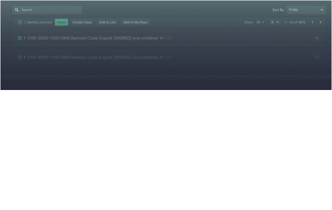Click the Add to List button
Screen dimensions: 332x210
point(107,22)
